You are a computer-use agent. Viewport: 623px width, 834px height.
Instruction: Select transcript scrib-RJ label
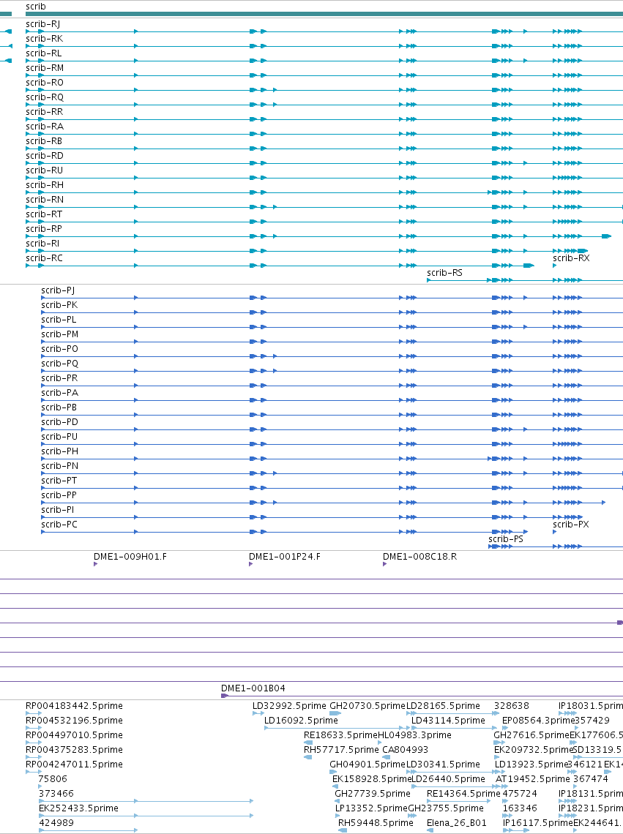(42, 24)
